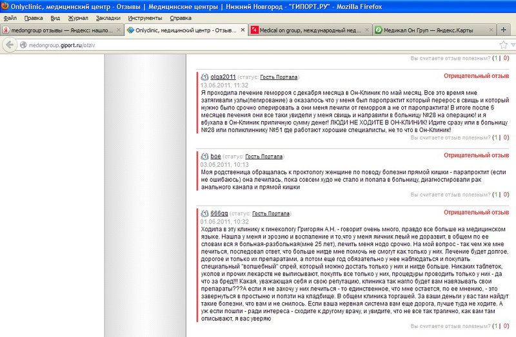
Task: Close the Медикал Он Груп Яндекс.Карты tab
Action: click(x=491, y=30)
